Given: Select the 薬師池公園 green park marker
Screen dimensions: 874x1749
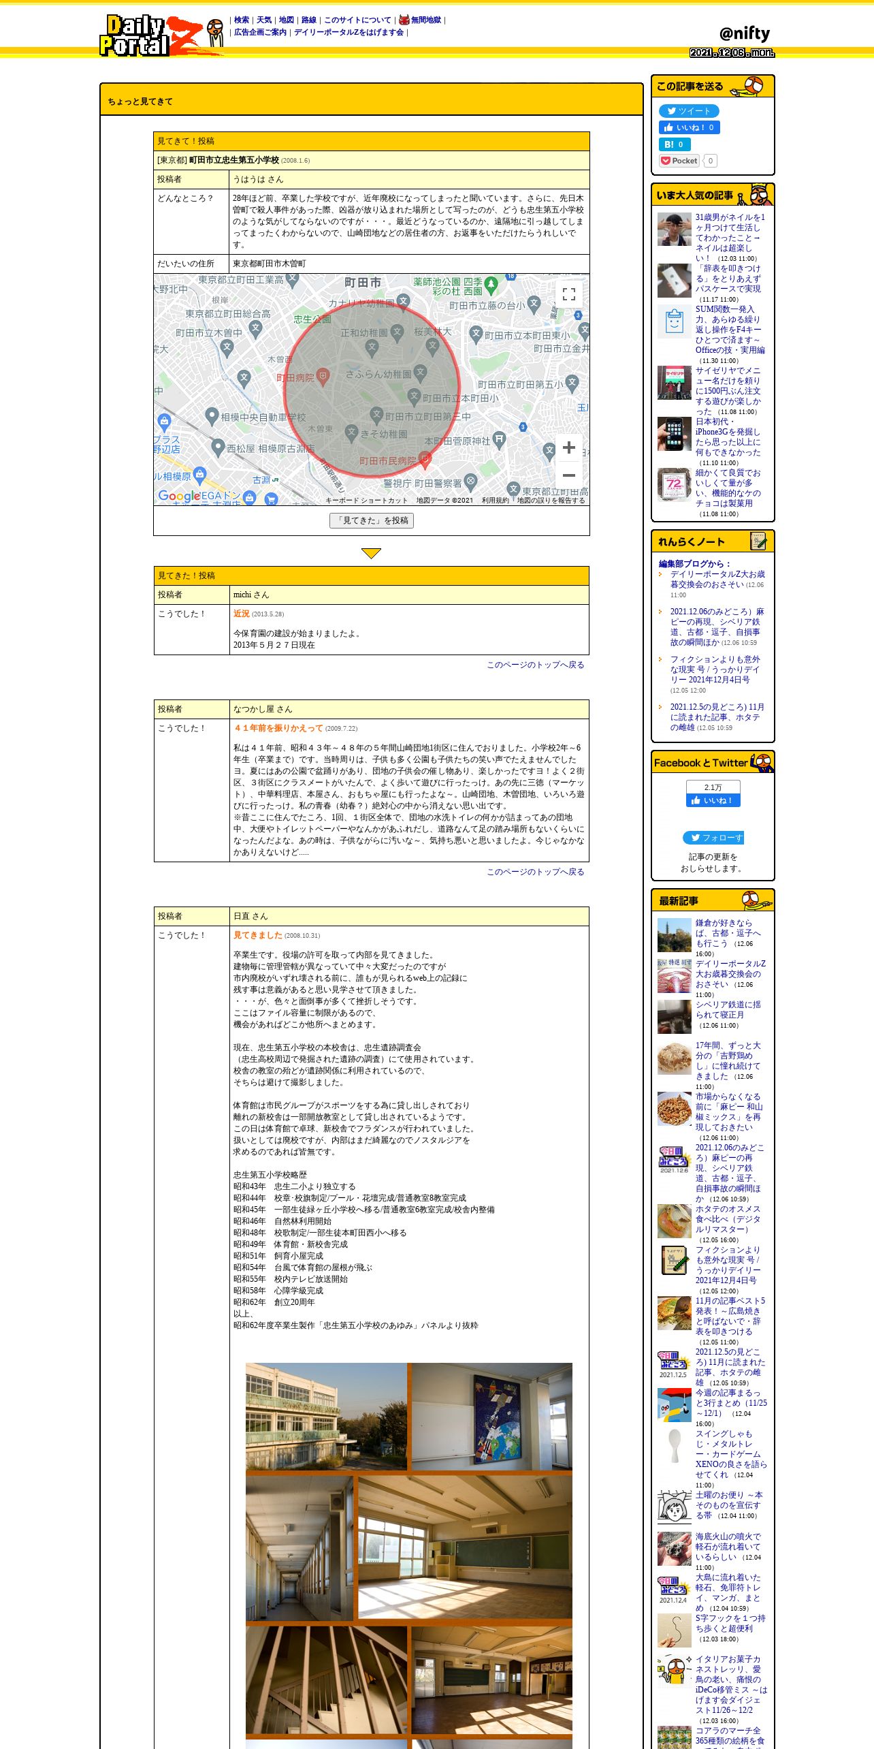Looking at the screenshot, I should 491,285.
